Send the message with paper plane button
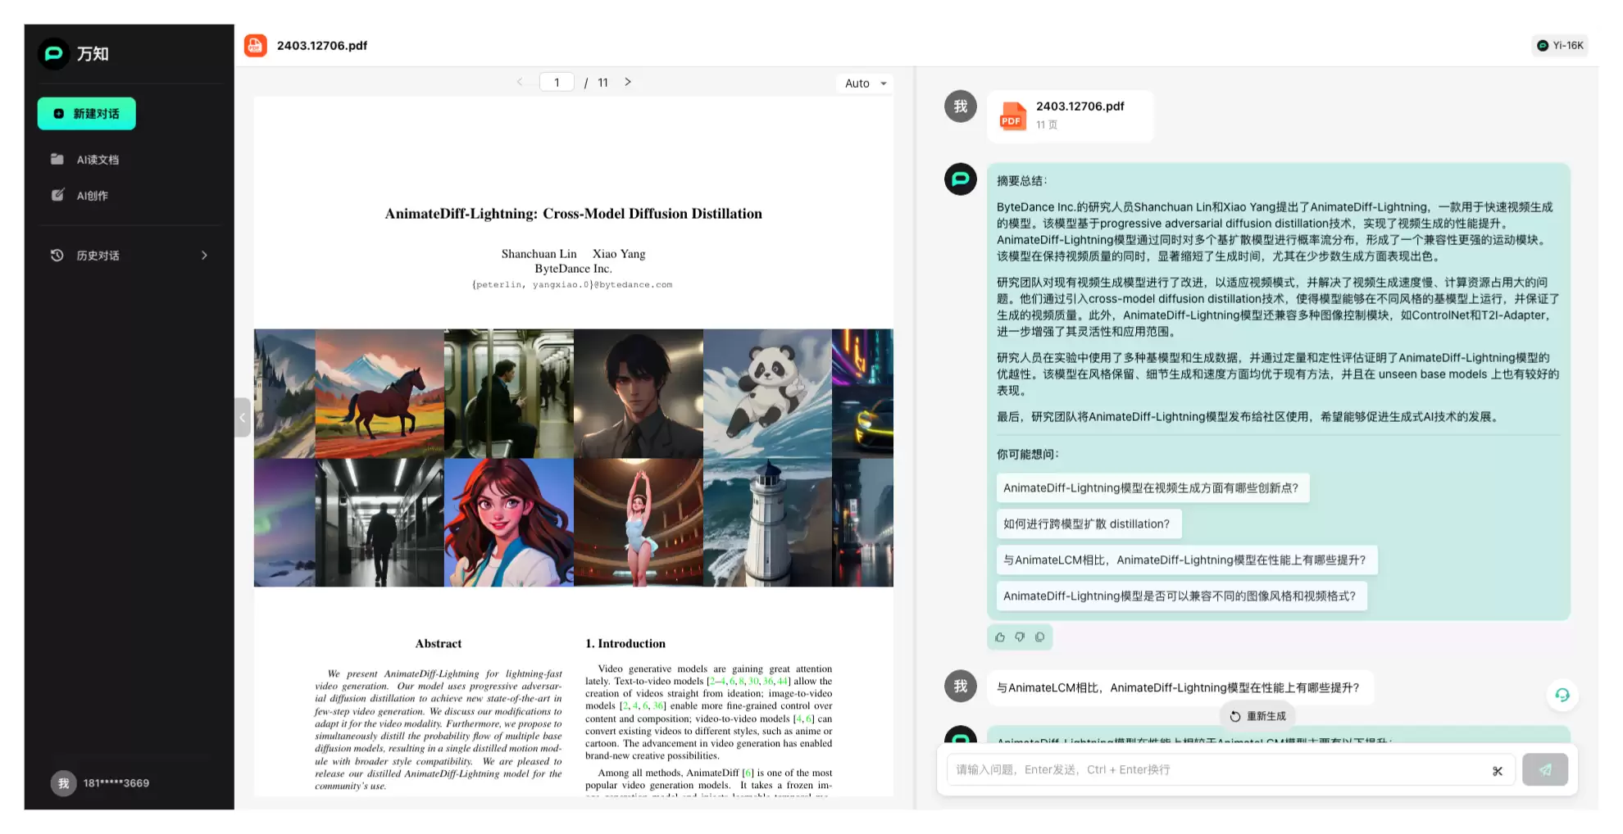1623x834 pixels. 1545,770
